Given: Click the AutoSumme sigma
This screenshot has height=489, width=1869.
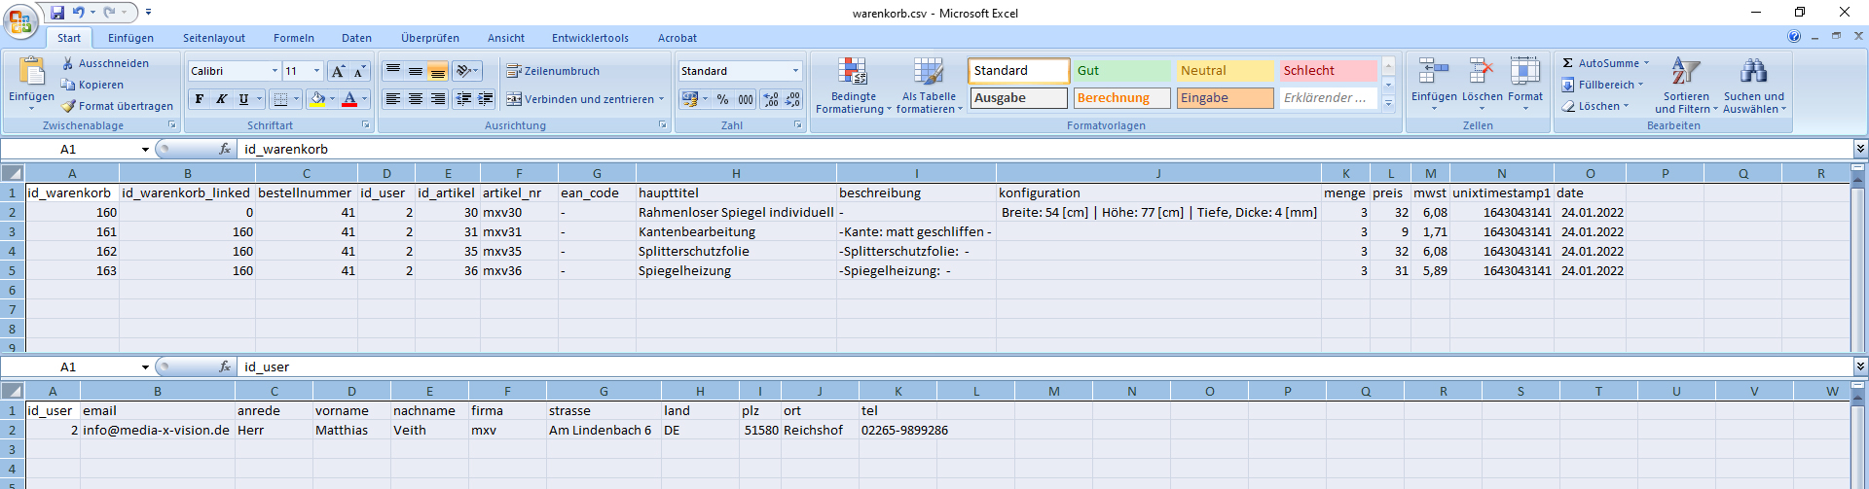Looking at the screenshot, I should point(1567,63).
